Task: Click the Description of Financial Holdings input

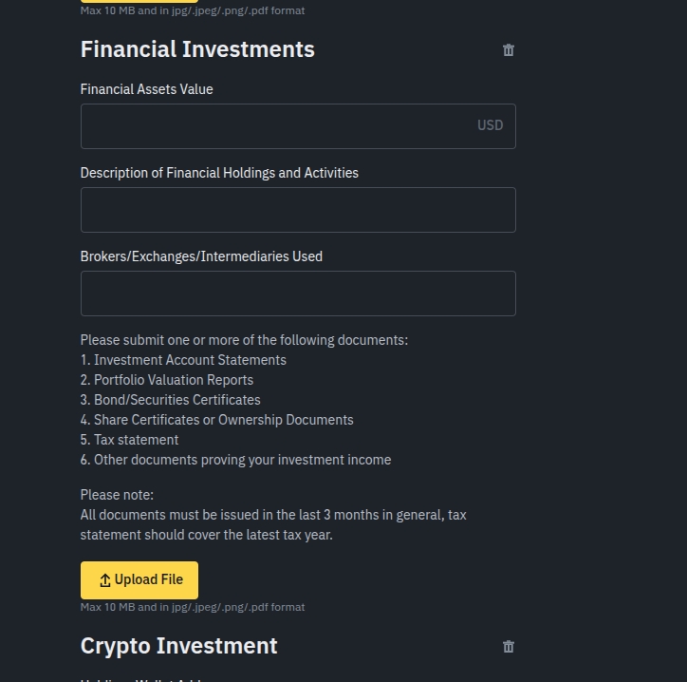Action: click(298, 210)
